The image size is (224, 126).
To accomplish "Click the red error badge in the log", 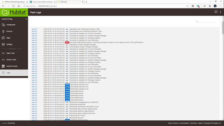I will pos(67,43).
